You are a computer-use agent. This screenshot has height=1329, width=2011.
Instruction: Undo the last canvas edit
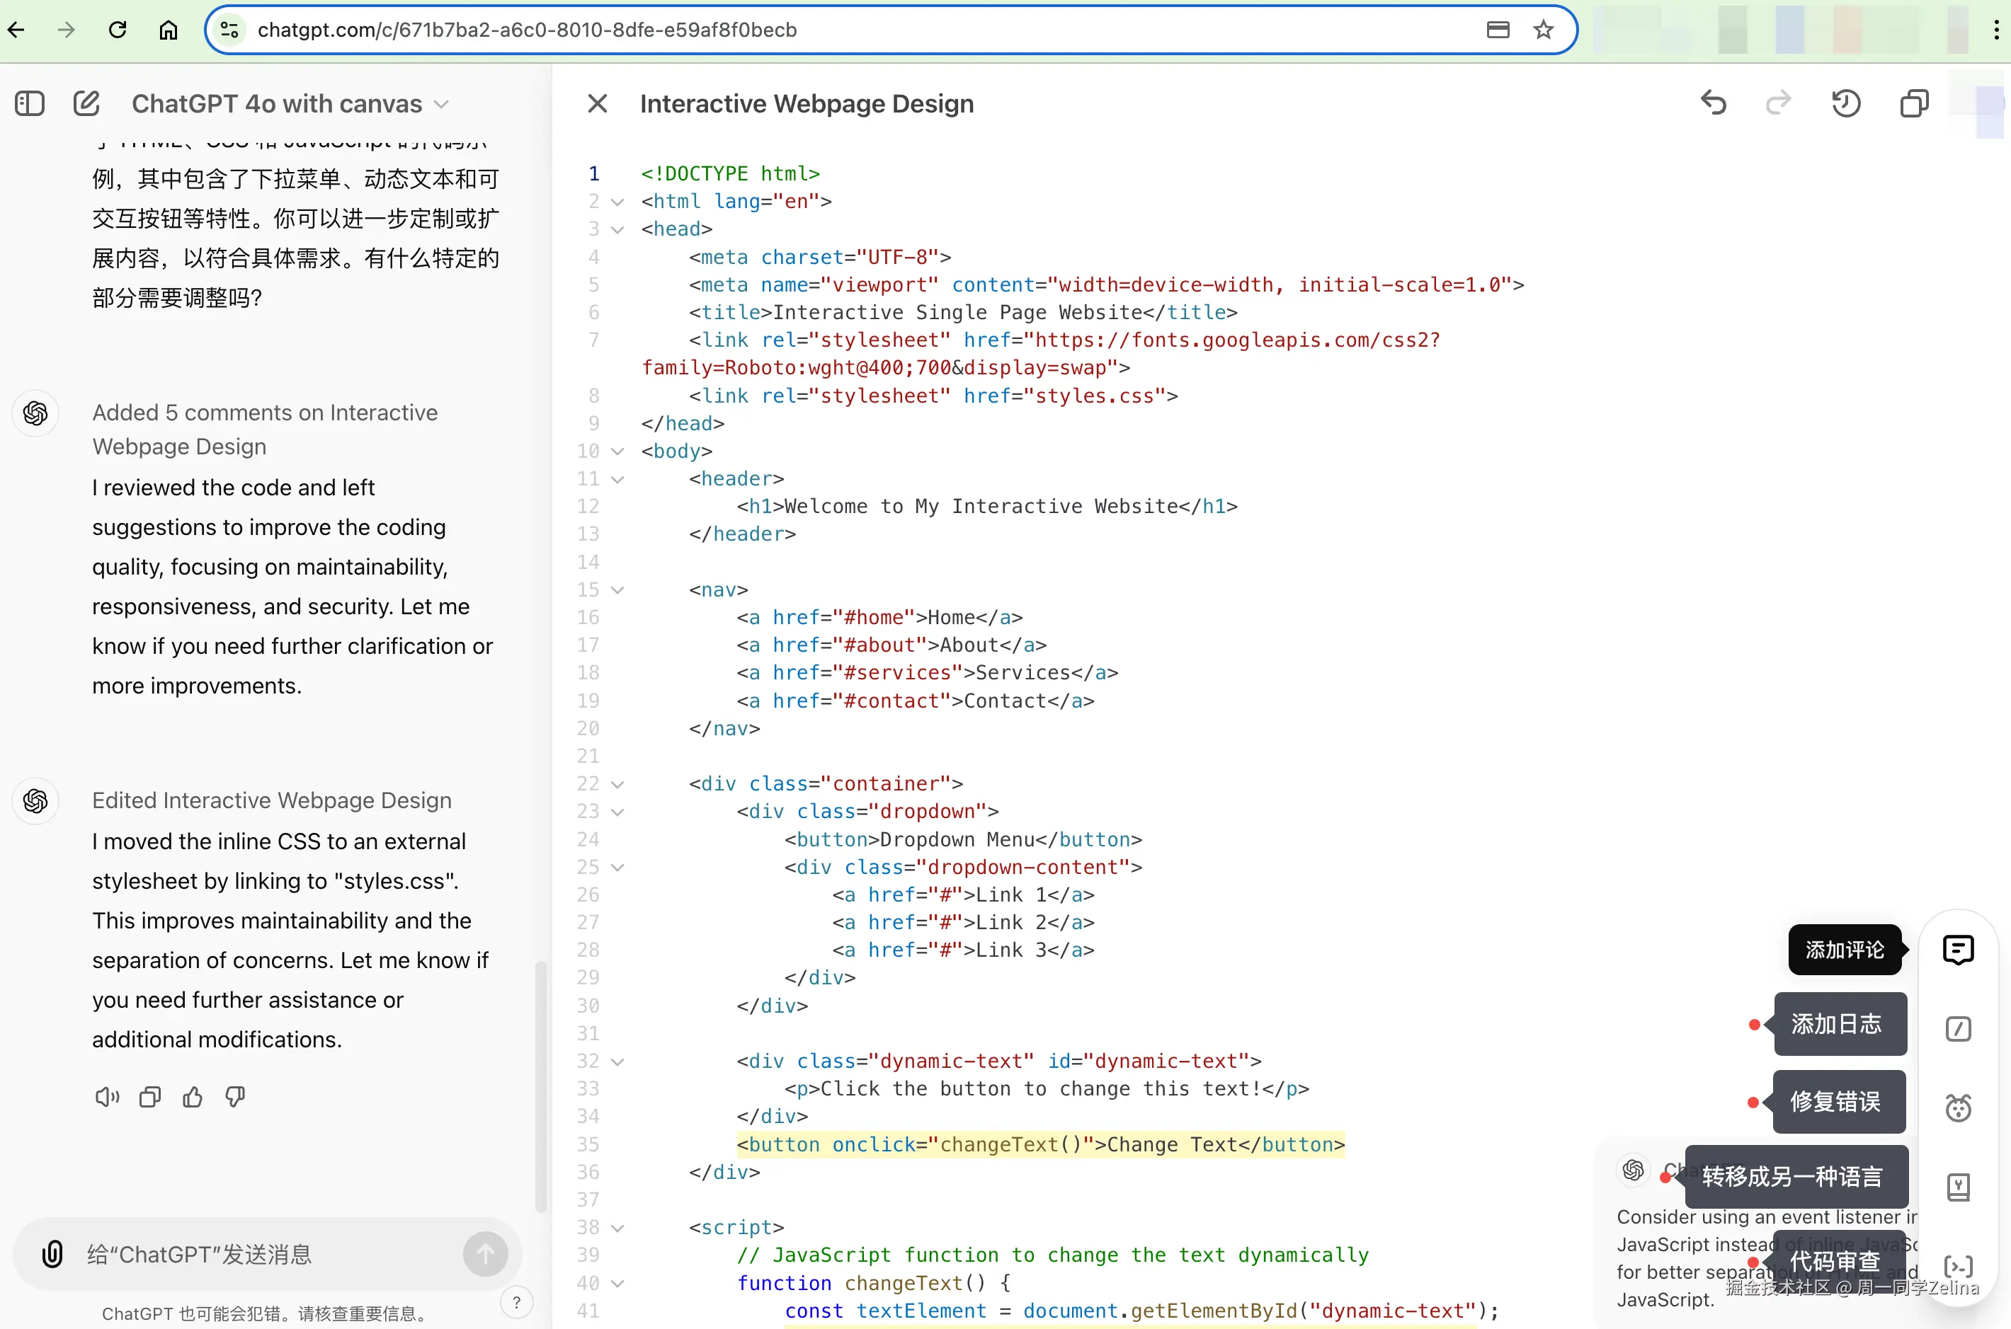pyautogui.click(x=1714, y=103)
